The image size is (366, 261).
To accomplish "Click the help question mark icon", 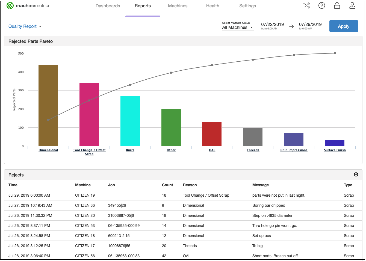I will (322, 5).
